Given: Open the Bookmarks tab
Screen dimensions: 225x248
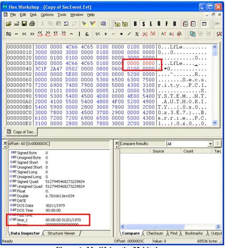Looking at the screenshot, I should tap(194, 233).
